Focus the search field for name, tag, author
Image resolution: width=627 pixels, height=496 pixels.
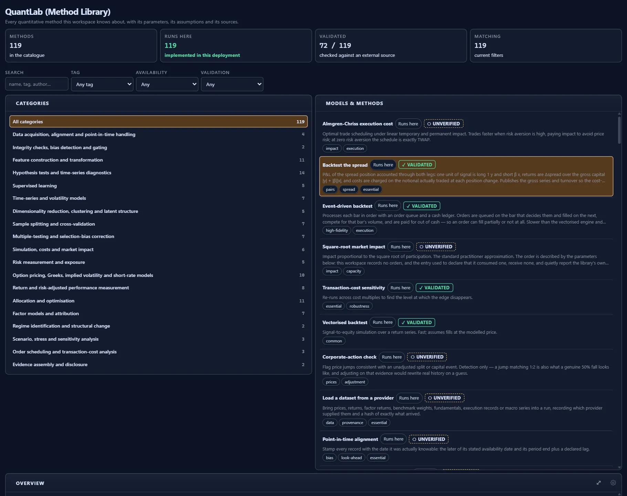(37, 84)
